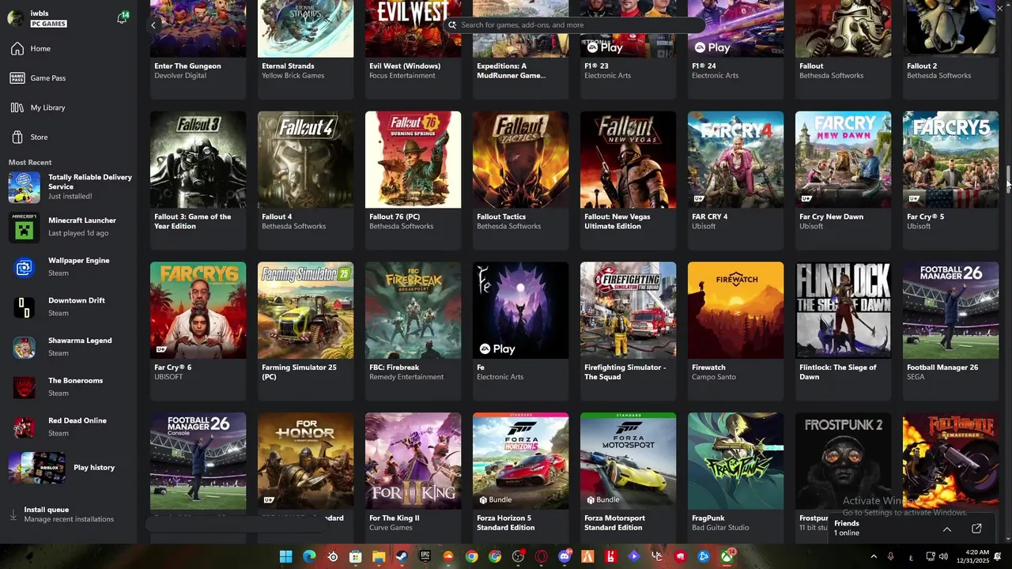Open Windows Start menu

[x=285, y=556]
